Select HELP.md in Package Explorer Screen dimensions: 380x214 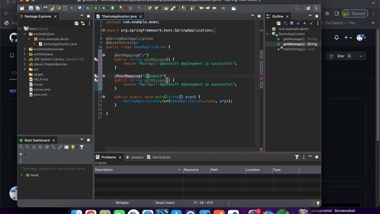(40, 79)
